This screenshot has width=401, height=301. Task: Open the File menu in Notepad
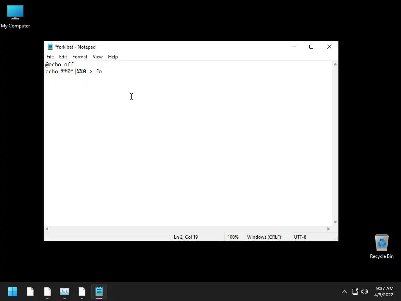click(x=50, y=57)
